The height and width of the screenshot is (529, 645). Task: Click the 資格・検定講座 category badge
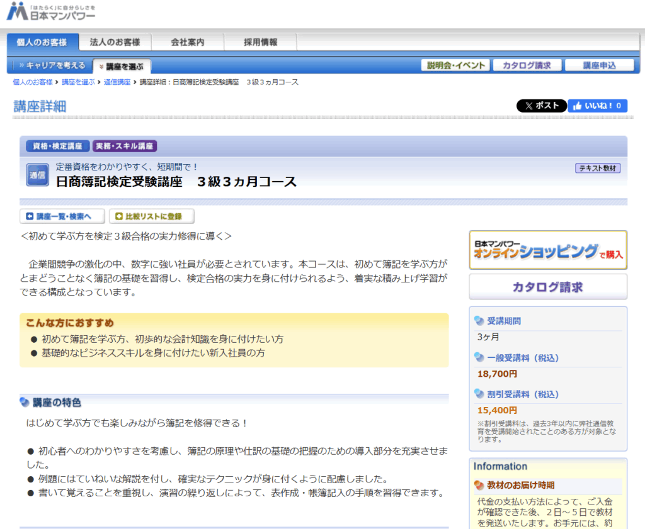[x=57, y=146]
